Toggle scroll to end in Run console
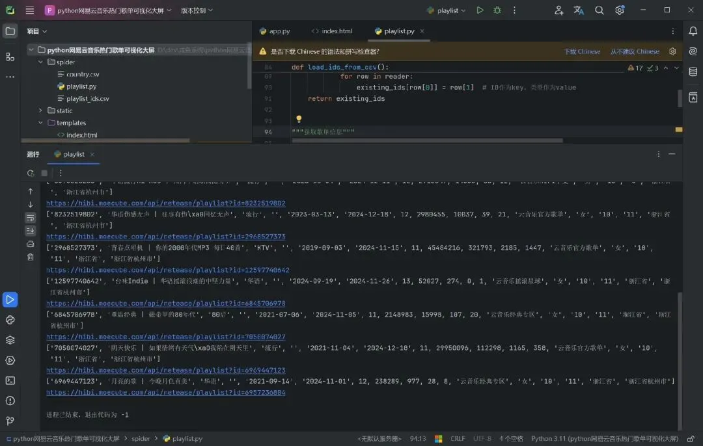 point(31,230)
